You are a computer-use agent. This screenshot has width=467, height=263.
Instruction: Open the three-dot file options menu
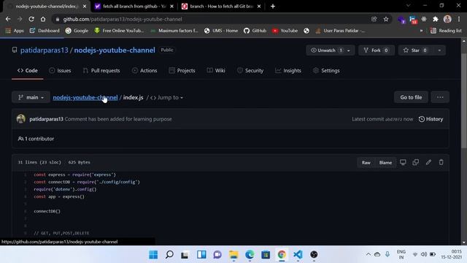(x=440, y=97)
